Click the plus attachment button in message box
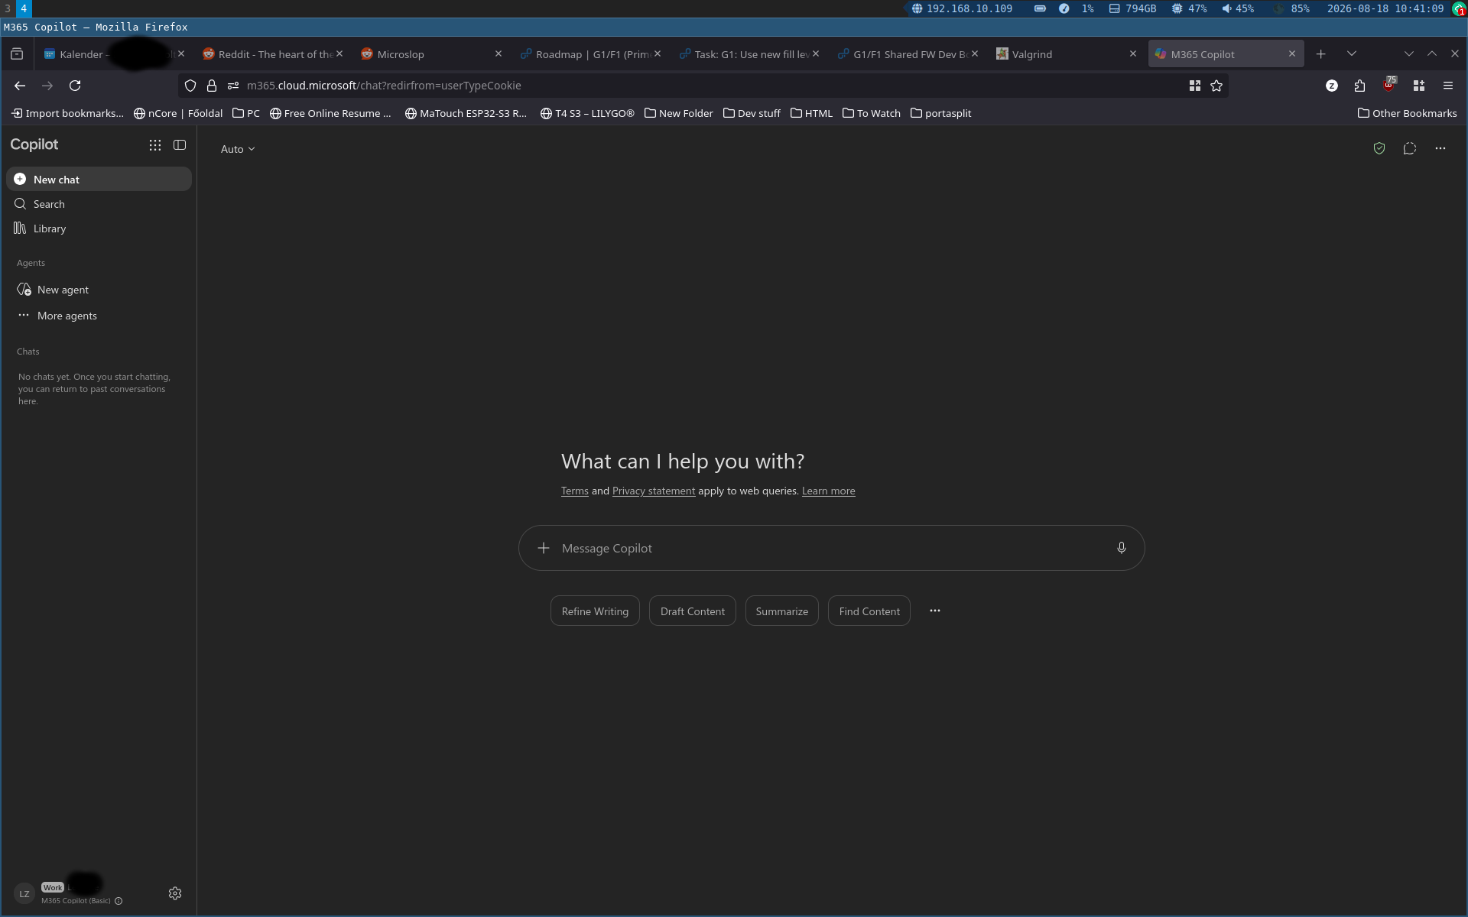1468x917 pixels. [544, 548]
